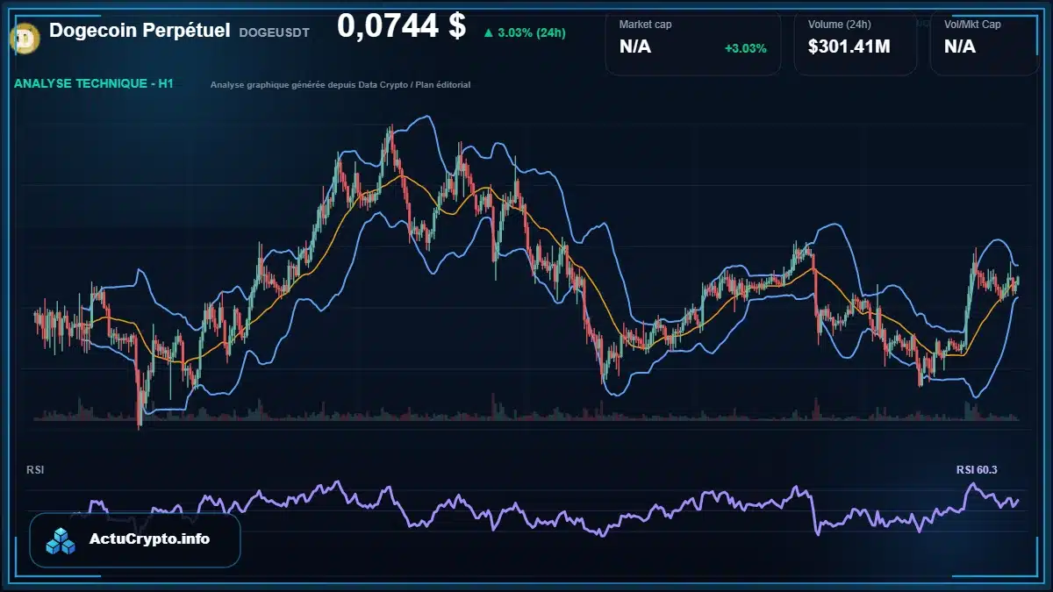This screenshot has width=1053, height=592.
Task: Click the Volume (24h) label
Action: [841, 25]
